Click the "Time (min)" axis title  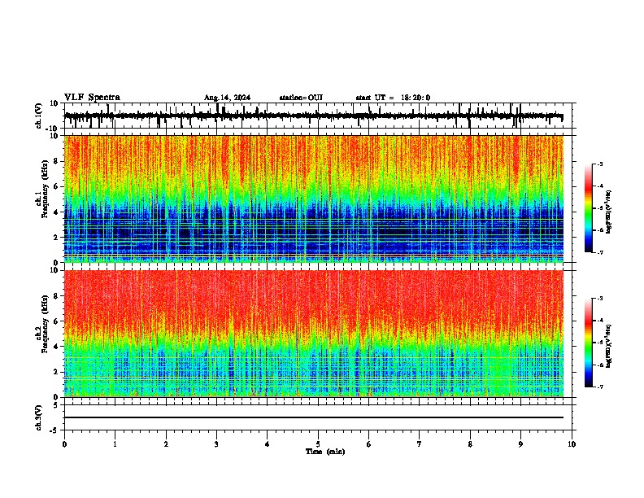coord(325,452)
